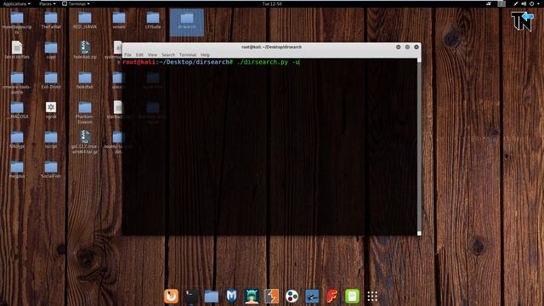
Task: Launch Armitage from the dock
Action: pos(252,297)
